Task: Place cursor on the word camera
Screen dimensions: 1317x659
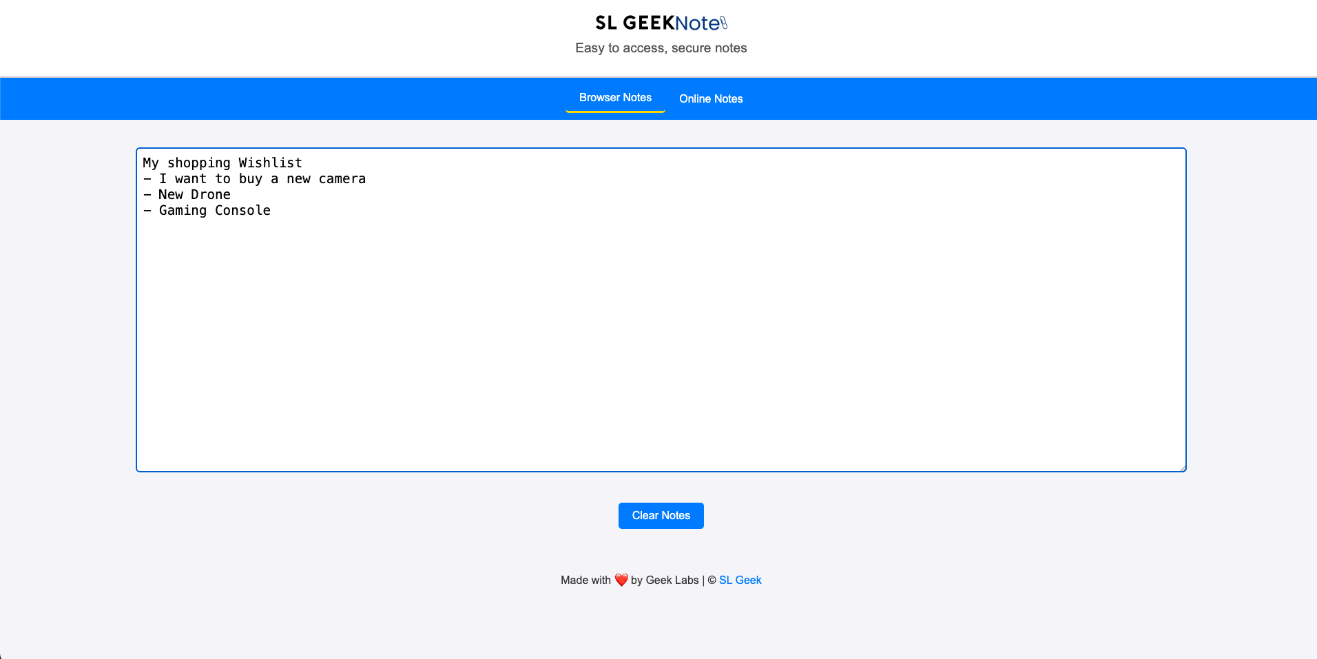Action: [342, 179]
